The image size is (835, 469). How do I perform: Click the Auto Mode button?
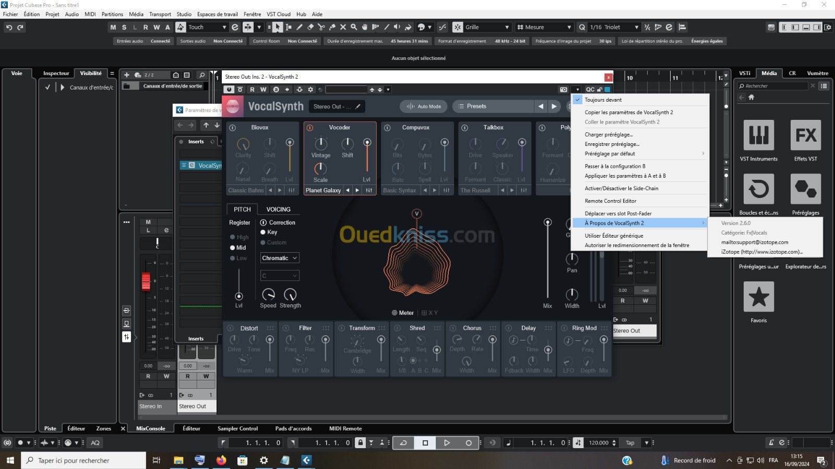point(424,106)
